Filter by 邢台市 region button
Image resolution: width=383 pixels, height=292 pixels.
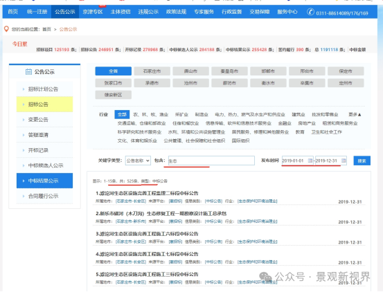(307, 71)
